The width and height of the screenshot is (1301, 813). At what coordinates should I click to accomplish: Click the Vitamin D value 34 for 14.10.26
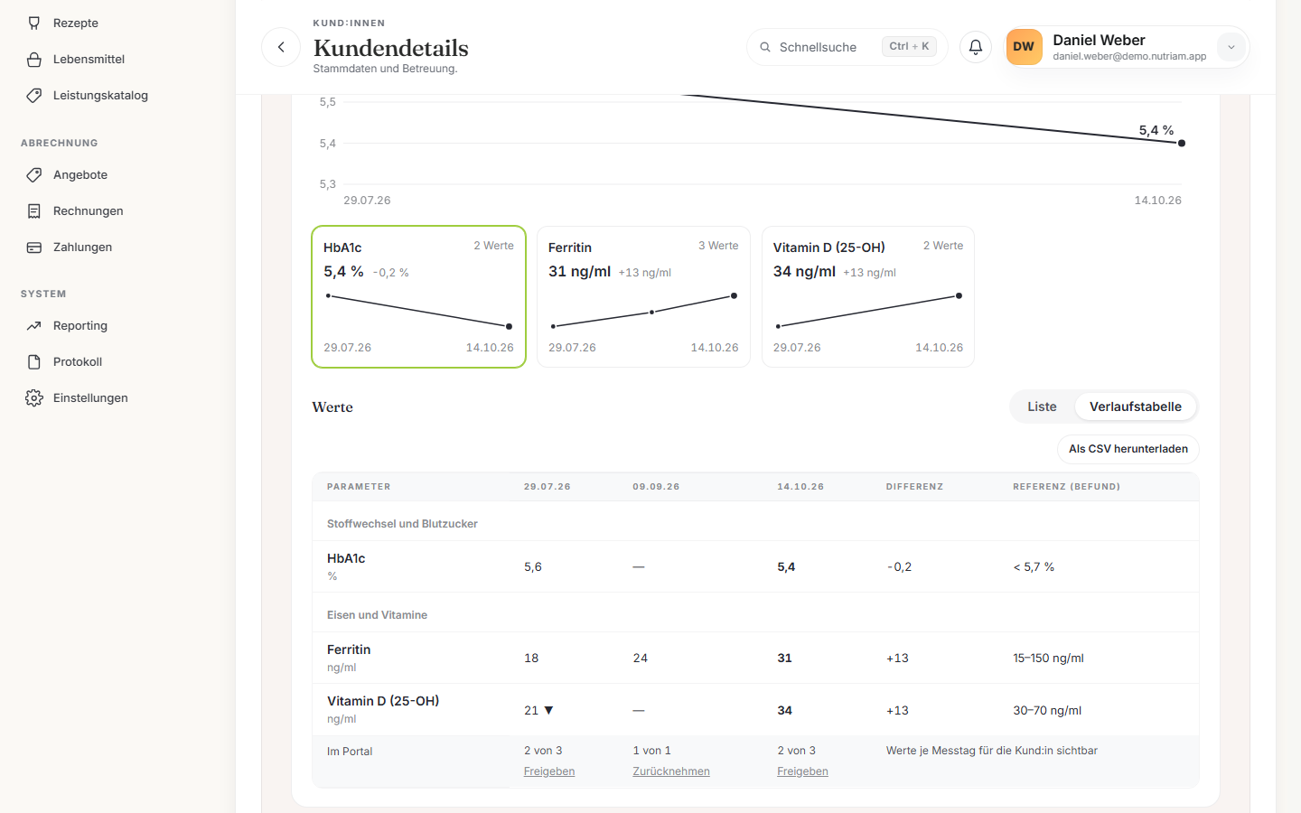click(784, 711)
